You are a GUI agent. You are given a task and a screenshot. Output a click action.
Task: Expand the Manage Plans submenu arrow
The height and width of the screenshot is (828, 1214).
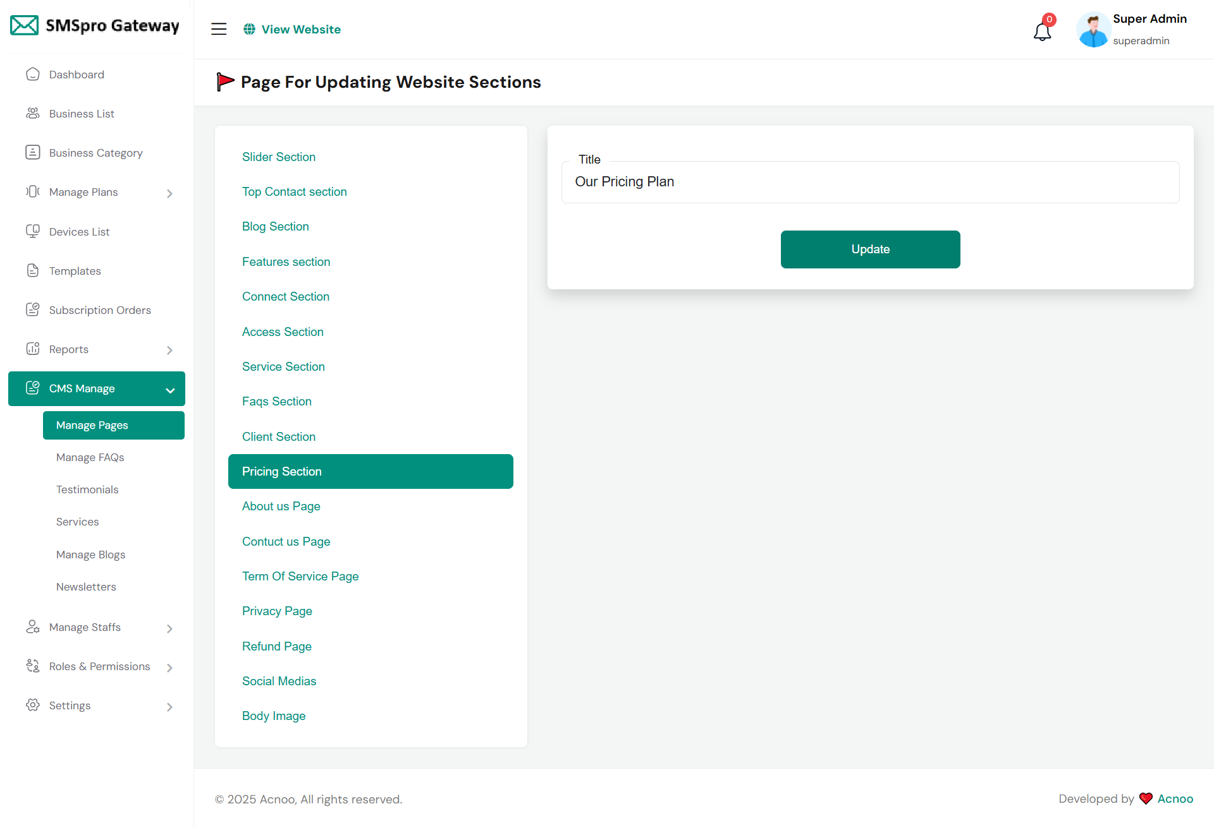click(169, 193)
